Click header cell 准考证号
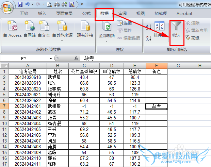The height and width of the screenshot is (167, 211). (x=28, y=71)
